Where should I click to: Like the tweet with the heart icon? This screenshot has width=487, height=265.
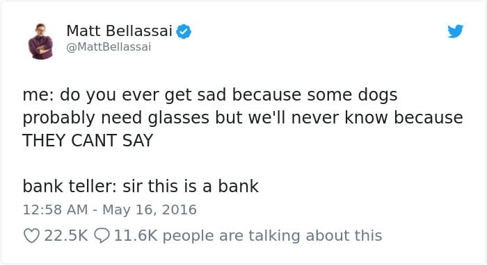[32, 236]
